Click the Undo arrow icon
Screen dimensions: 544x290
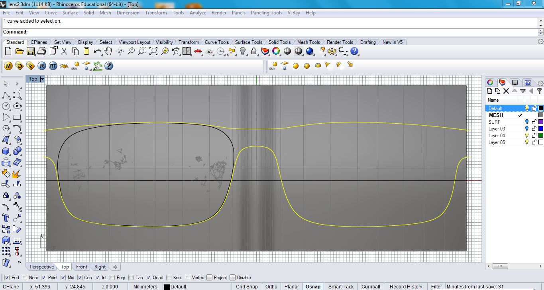coord(97,51)
